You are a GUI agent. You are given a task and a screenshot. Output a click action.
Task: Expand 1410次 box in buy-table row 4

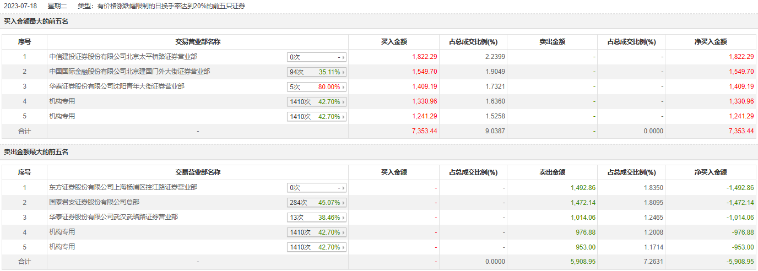tap(317, 101)
